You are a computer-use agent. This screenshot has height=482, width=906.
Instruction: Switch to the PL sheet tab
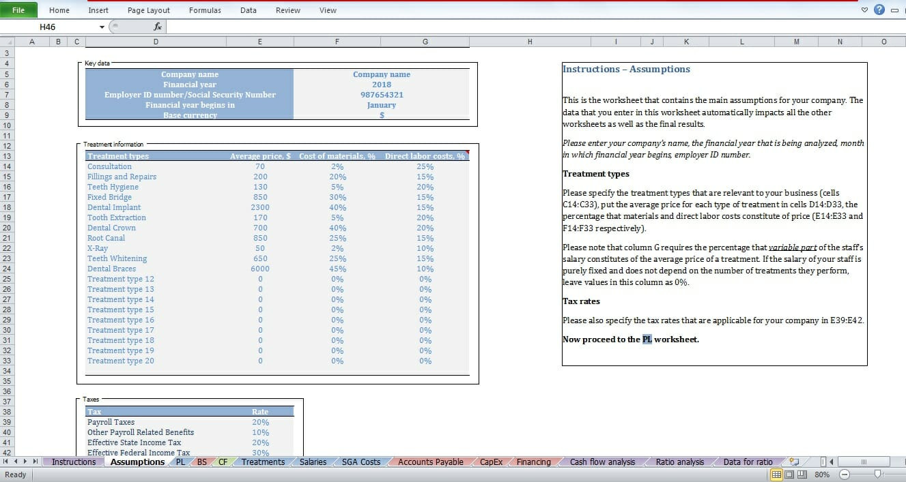coord(180,462)
